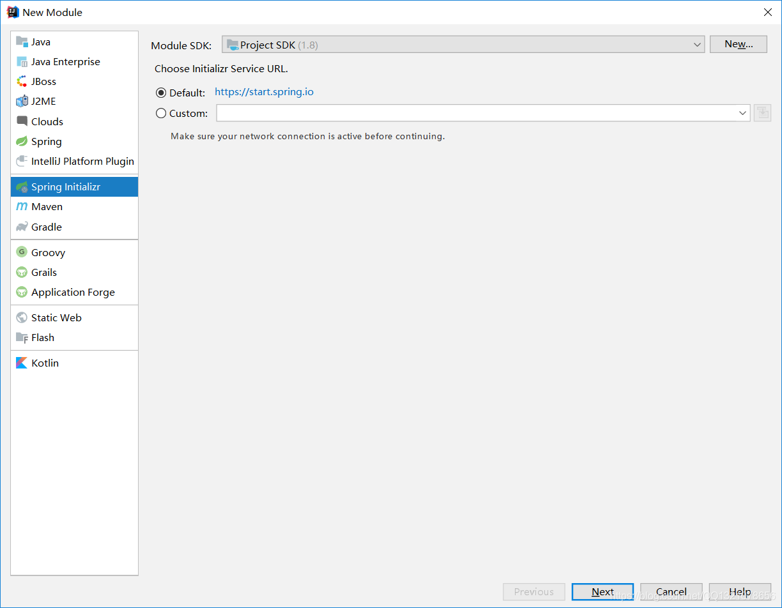Click the Grails icon
The height and width of the screenshot is (608, 782).
pos(22,272)
